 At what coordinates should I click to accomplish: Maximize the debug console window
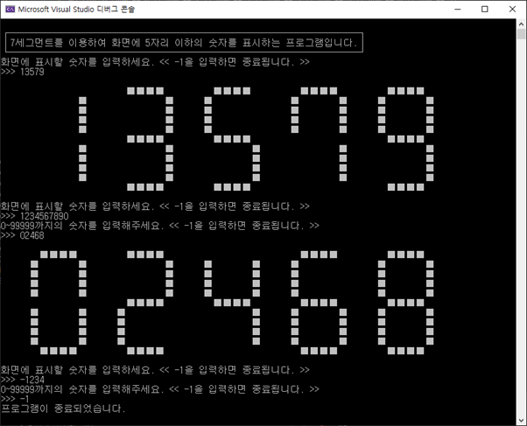(485, 9)
